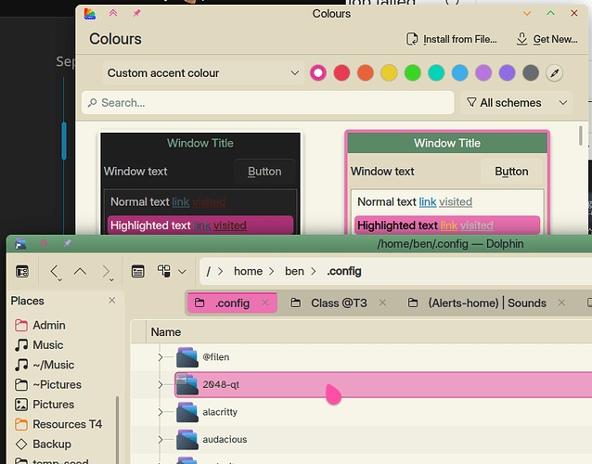Choose the grey accent colour
Screen dimensions: 592x464
531,72
